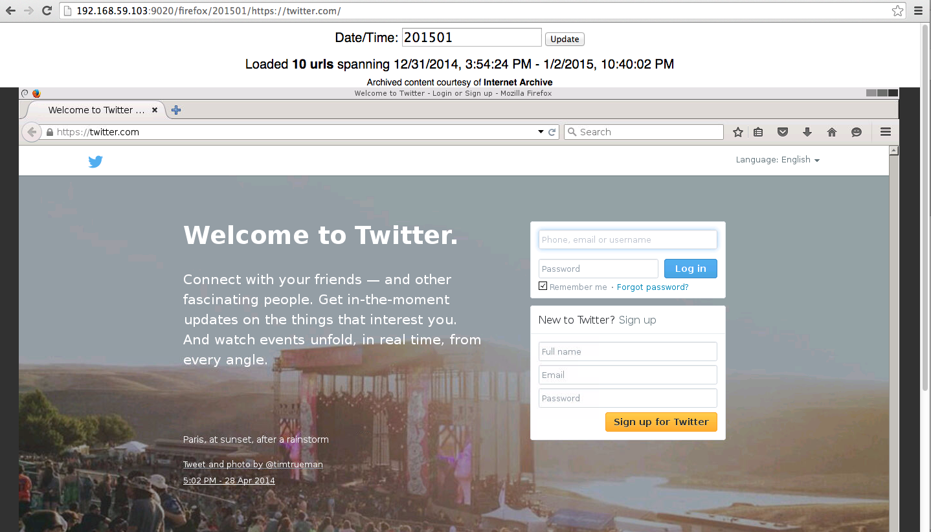Click the Date/Time input field
The height and width of the screenshot is (532, 931).
tap(472, 38)
